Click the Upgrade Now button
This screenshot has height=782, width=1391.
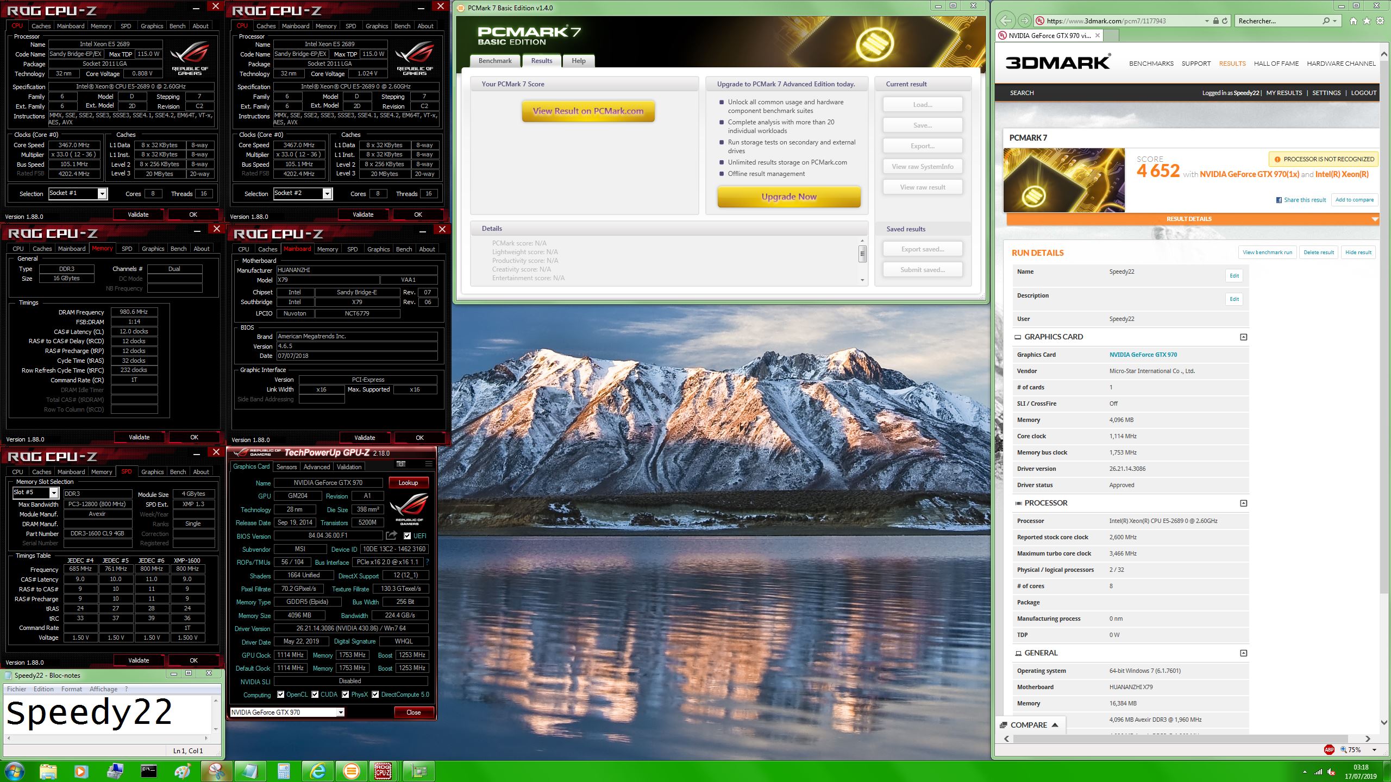pos(789,197)
